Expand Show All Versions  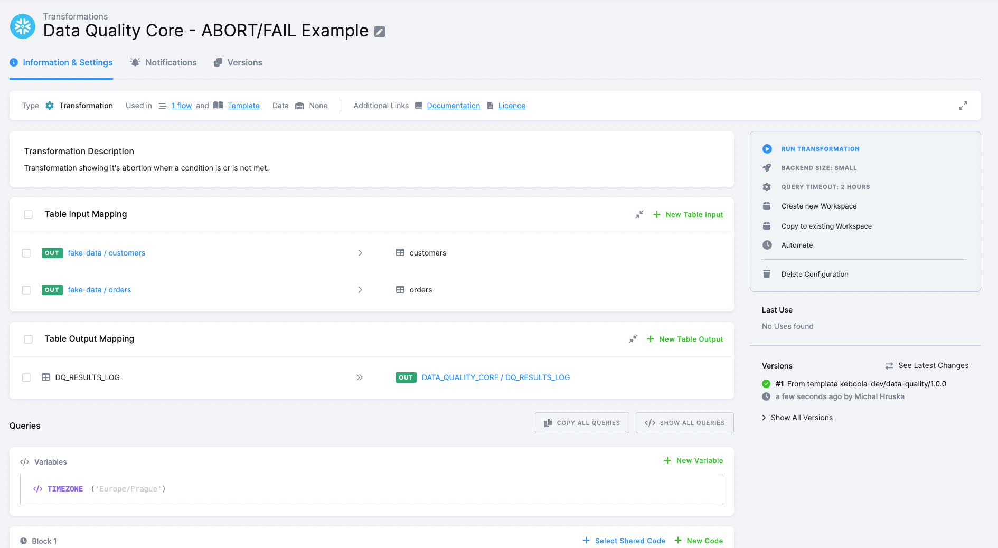(x=802, y=417)
